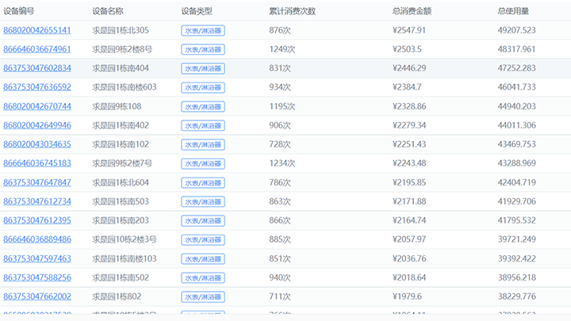Click total amount ¥2279.34
The width and height of the screenshot is (571, 321).
[x=409, y=125]
